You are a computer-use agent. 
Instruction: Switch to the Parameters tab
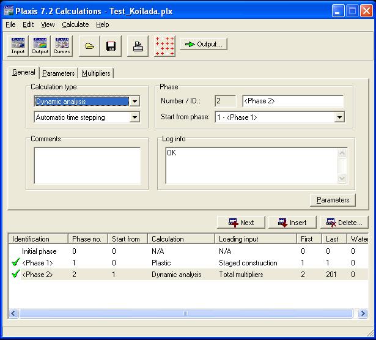click(x=59, y=73)
